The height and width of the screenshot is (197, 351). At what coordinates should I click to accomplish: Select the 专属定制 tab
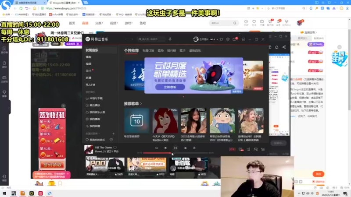click(x=148, y=51)
